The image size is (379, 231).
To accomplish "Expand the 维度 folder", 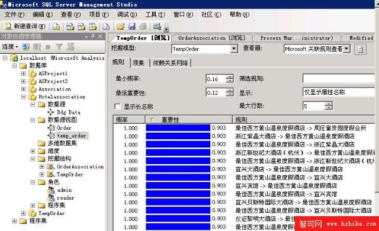I will 33,151.
